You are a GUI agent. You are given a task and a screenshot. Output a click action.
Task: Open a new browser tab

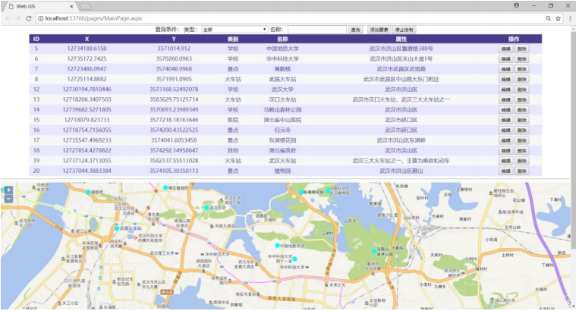point(85,6)
